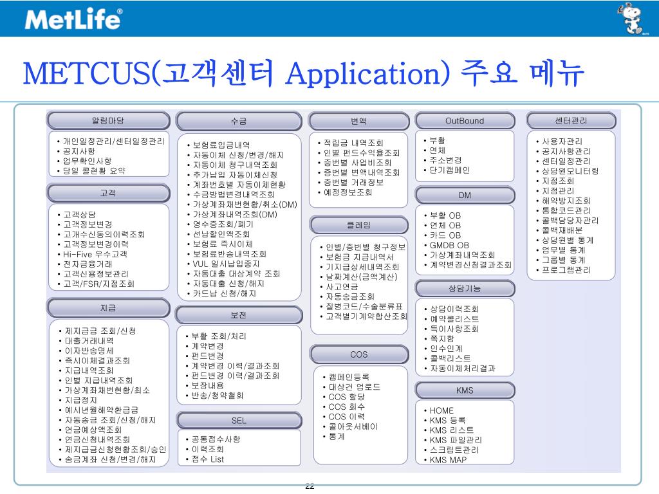Click '선납할인액조회' item
Screen dimensions: 659x494
[x=221, y=234]
